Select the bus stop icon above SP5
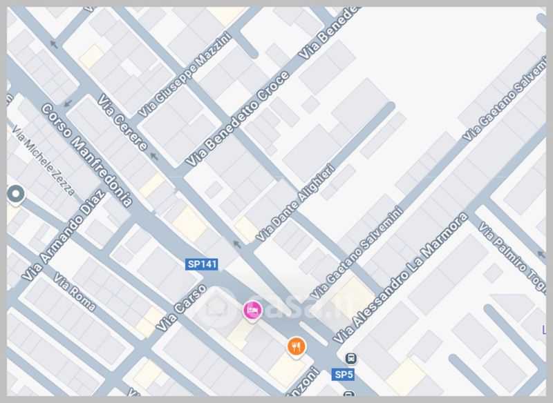The height and width of the screenshot is (403, 553). point(350,359)
